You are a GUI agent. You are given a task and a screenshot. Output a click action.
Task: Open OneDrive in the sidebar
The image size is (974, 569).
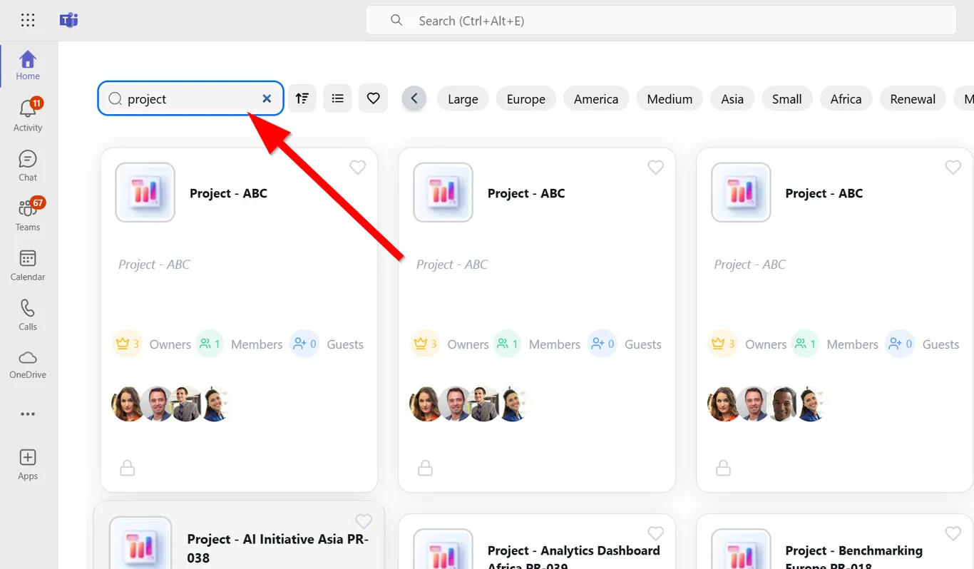coord(28,364)
